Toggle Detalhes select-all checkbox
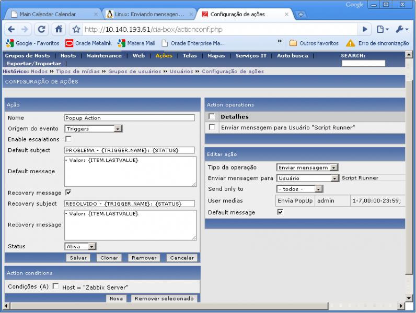 [212, 116]
